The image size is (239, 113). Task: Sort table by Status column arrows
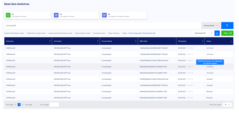point(231,41)
